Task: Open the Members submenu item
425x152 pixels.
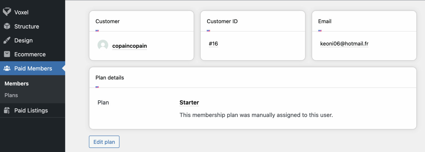Action: (17, 83)
